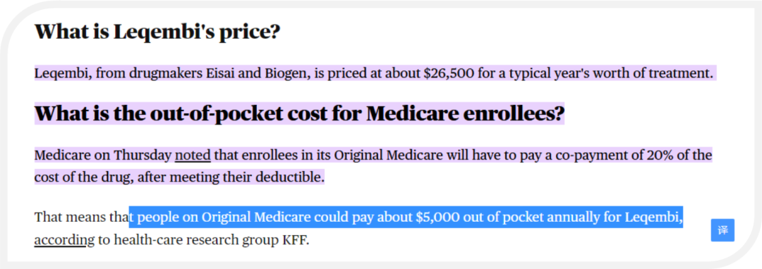Open the underlined "according" link
Image resolution: width=762 pixels, height=269 pixels.
tap(60, 240)
